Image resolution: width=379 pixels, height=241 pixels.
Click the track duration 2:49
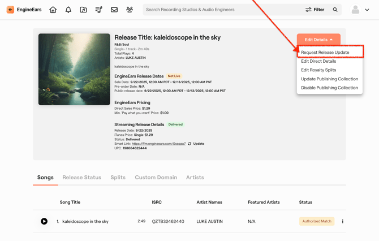click(141, 221)
